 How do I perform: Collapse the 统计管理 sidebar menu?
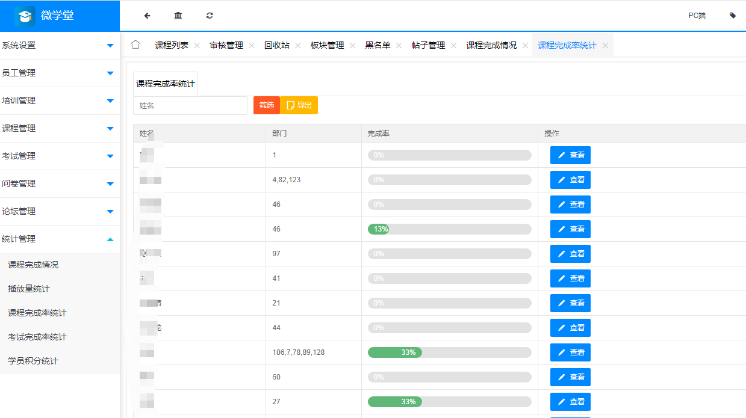coord(60,239)
